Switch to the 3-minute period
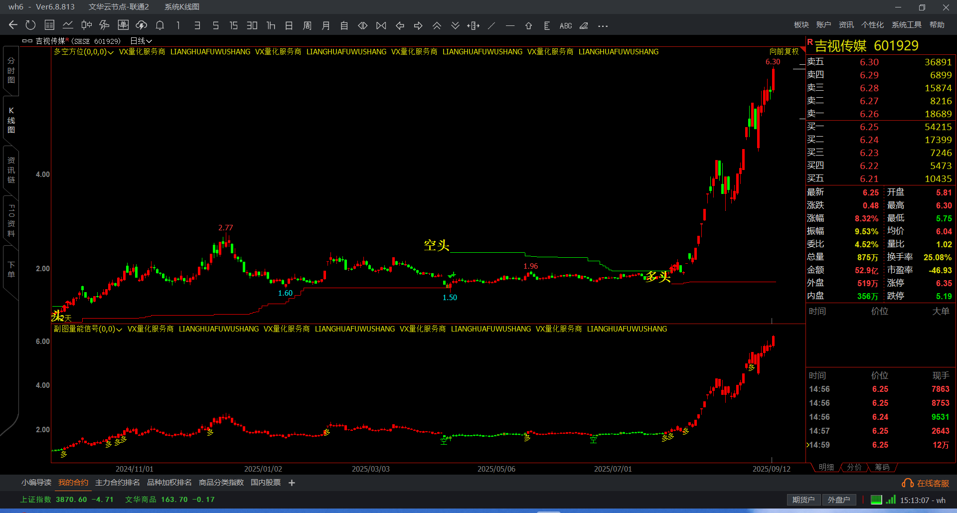Viewport: 957px width, 513px height. tap(197, 25)
